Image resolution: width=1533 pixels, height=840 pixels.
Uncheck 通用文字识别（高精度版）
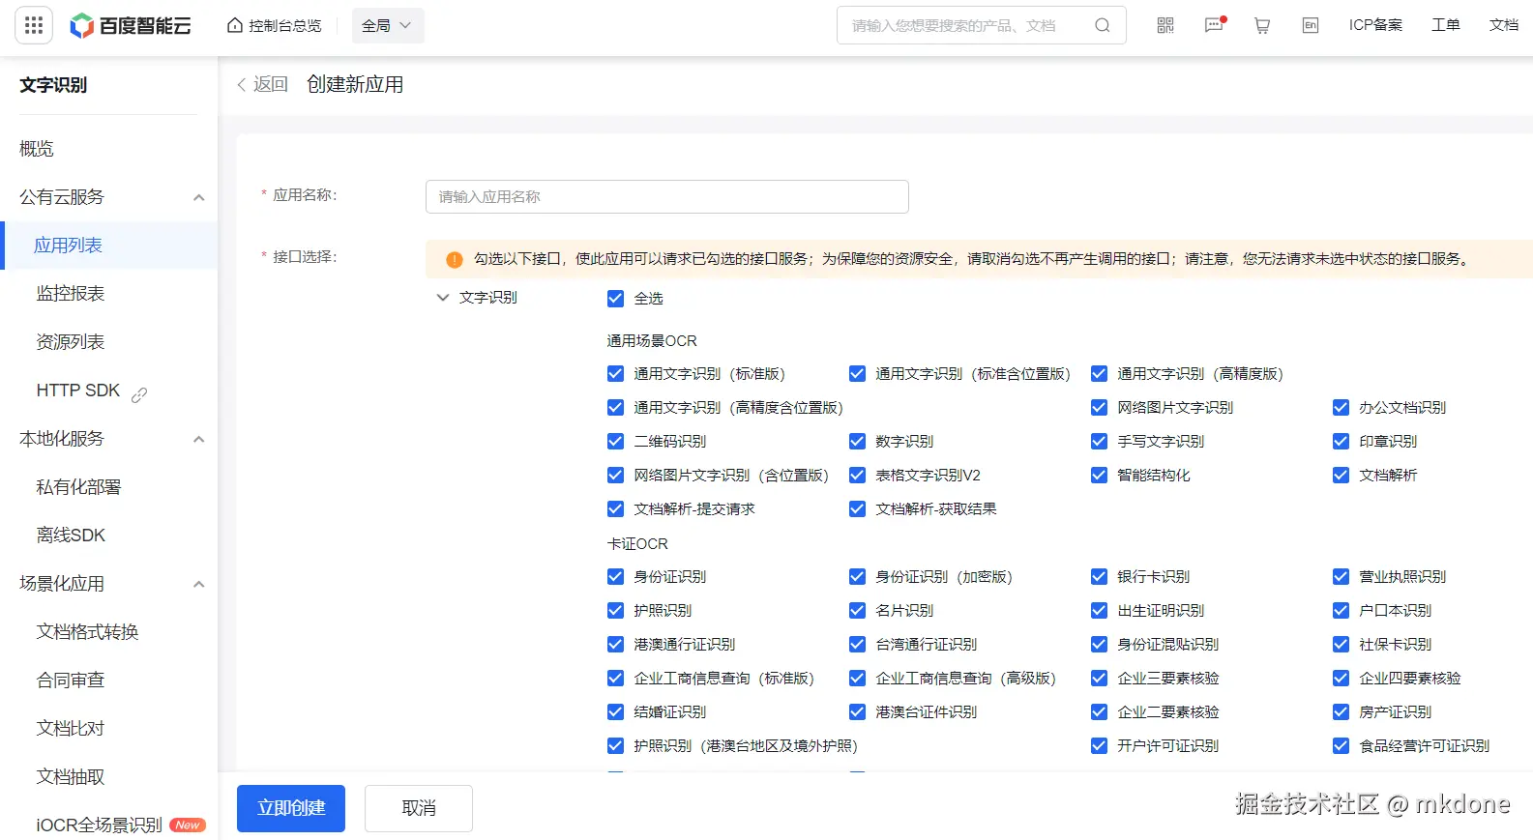[x=1099, y=374]
